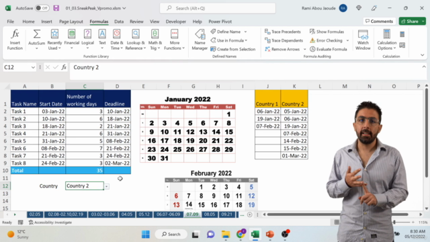
Task: Click the Calculate Now icon
Action: point(402,34)
